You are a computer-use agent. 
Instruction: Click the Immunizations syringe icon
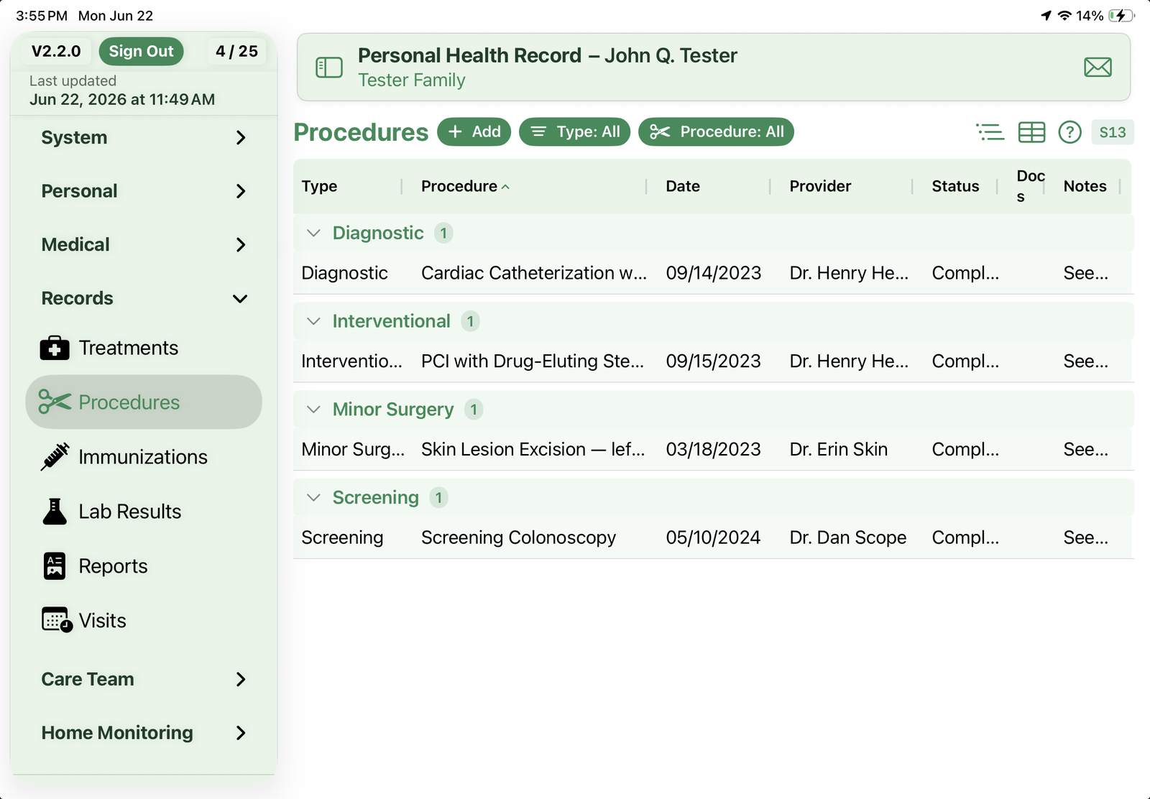tap(55, 457)
